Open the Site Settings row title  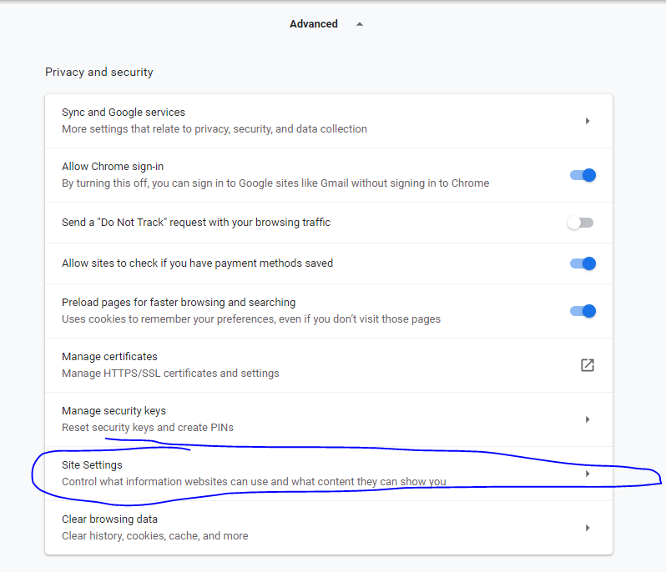(x=92, y=465)
